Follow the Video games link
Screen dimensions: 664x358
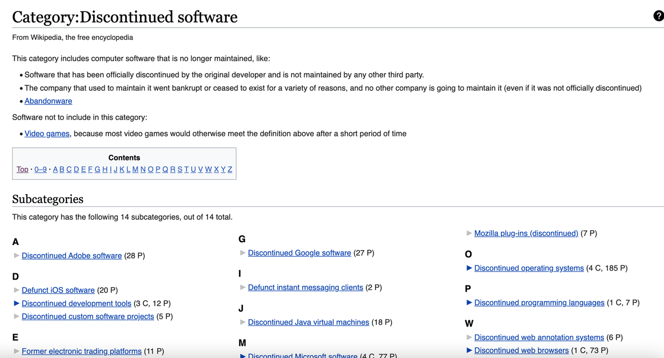click(x=47, y=133)
